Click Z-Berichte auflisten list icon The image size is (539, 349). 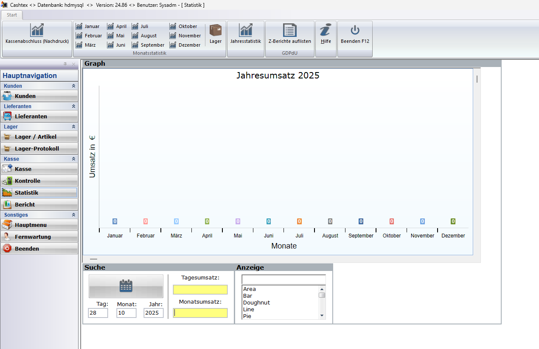[290, 30]
